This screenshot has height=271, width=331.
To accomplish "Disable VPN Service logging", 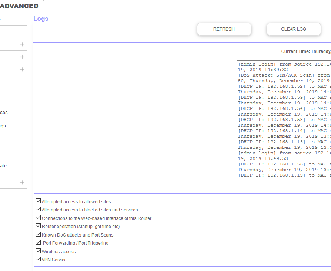I will tap(38, 259).
